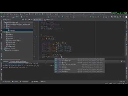
Task: Click 'Process finished with exit code 0' line
Action: coord(15,68)
